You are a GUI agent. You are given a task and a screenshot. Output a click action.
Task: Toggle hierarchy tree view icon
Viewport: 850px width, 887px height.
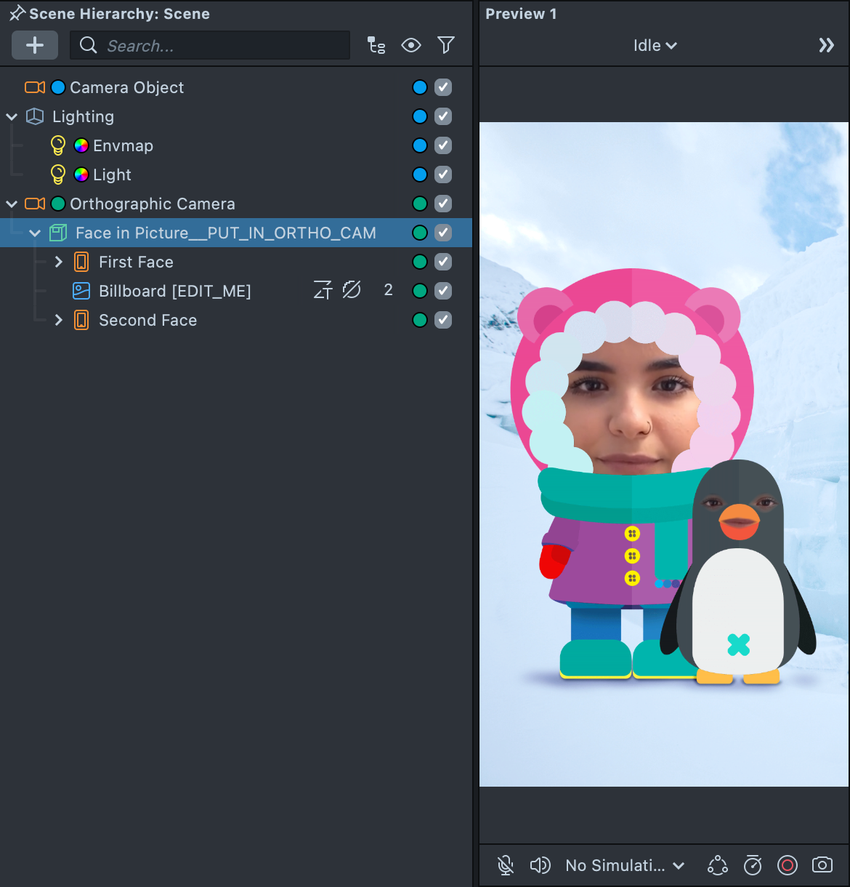376,45
